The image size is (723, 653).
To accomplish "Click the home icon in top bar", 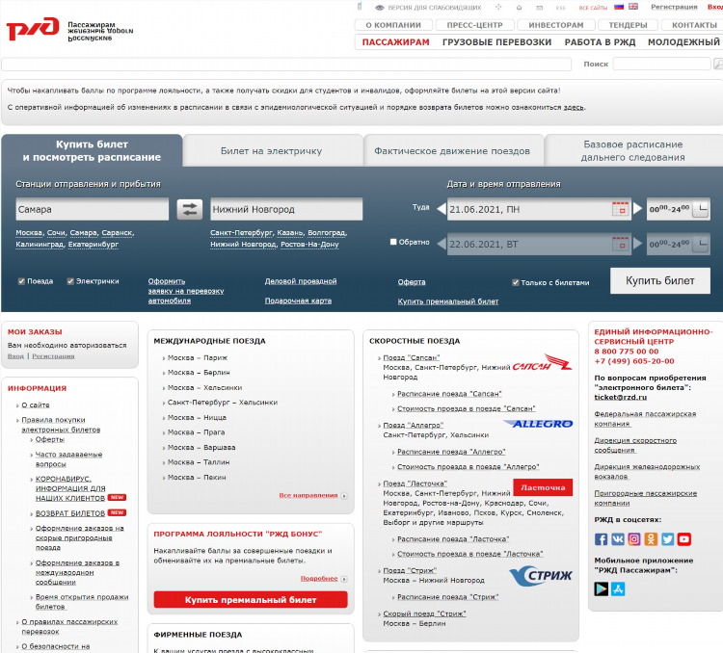I will 520,8.
